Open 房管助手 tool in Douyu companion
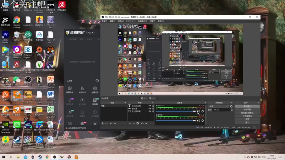 pyautogui.click(x=82, y=90)
